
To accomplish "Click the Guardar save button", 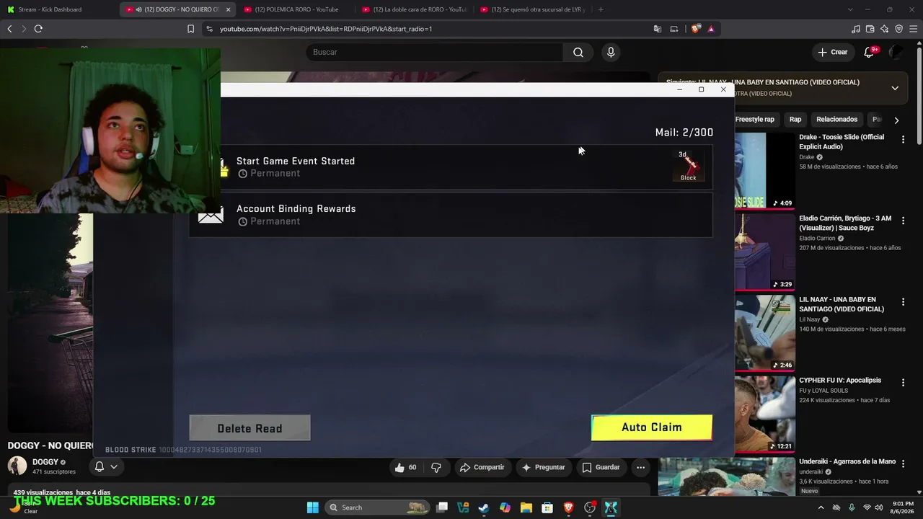I will [x=600, y=467].
